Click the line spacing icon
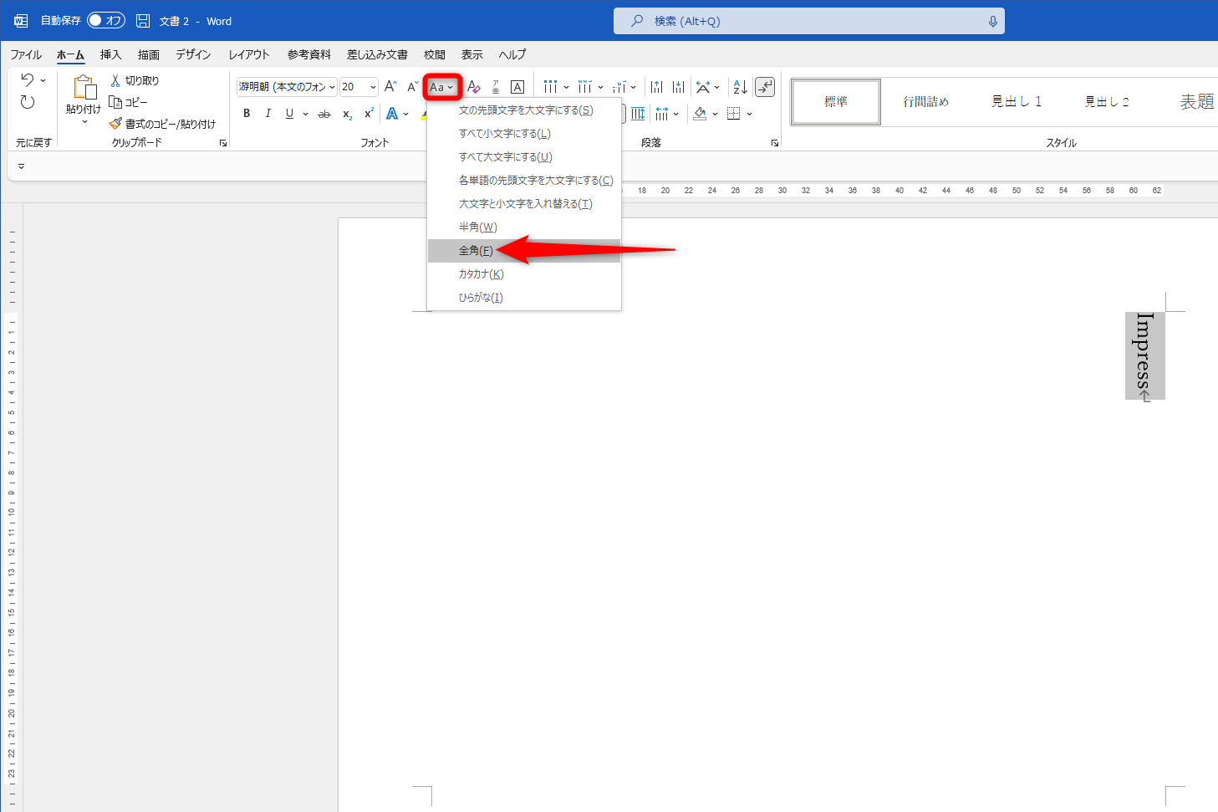Viewport: 1218px width, 812px height. 662,114
